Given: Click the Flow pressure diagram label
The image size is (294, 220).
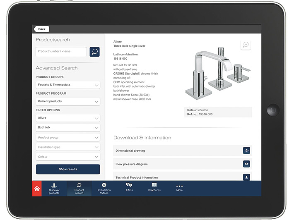Looking at the screenshot, I should pyautogui.click(x=132, y=164).
